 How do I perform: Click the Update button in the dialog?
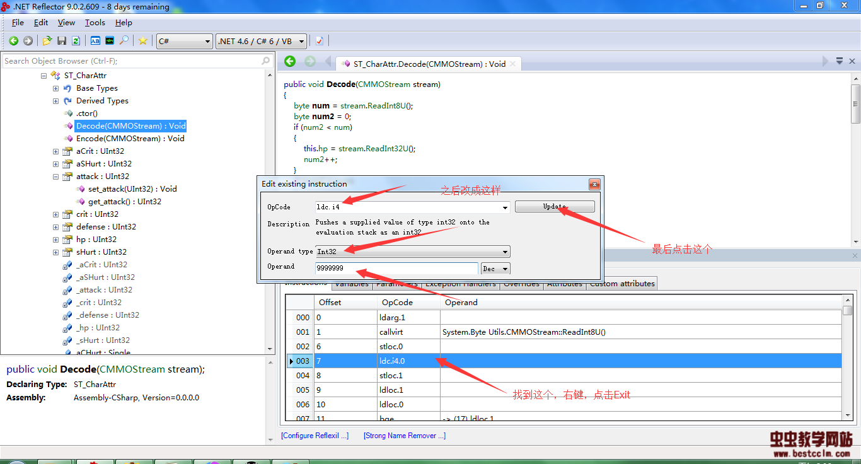(555, 207)
